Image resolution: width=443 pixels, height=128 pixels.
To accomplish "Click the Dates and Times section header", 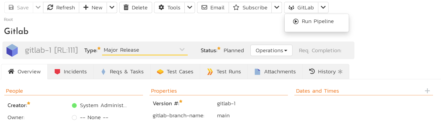I will pyautogui.click(x=317, y=91).
